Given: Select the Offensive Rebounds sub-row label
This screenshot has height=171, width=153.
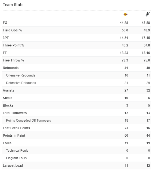Looking at the screenshot, I should 21,75.
